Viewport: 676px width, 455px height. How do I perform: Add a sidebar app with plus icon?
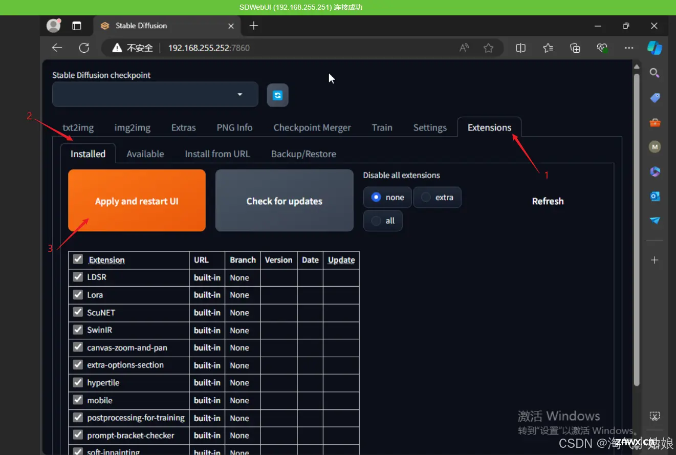[x=655, y=260]
